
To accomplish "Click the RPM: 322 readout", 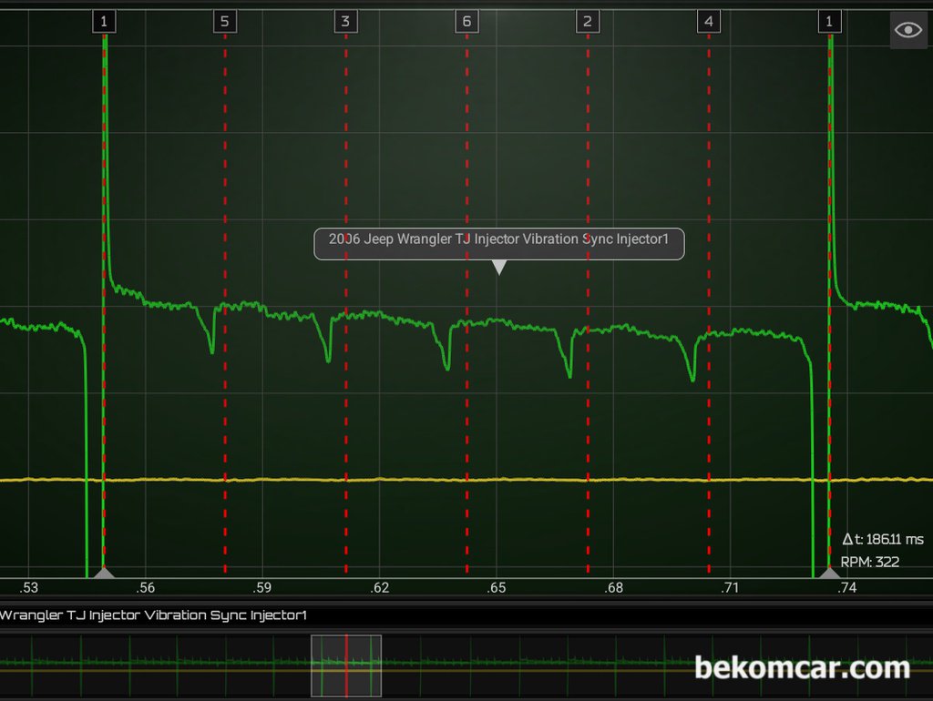I will (x=869, y=562).
